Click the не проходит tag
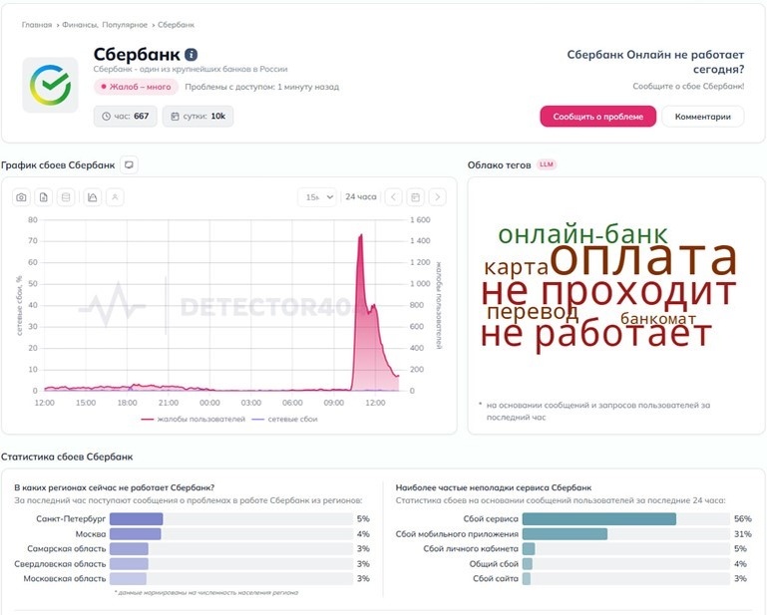The image size is (767, 615). point(608,293)
